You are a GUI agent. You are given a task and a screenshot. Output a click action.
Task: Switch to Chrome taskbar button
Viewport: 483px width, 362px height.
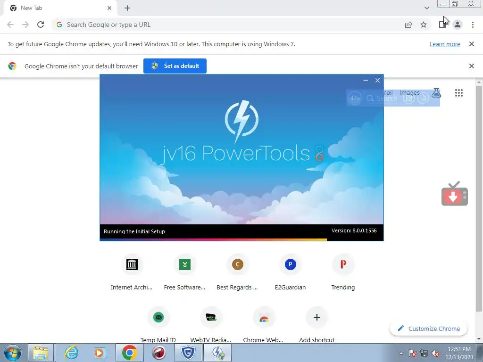[129, 353]
